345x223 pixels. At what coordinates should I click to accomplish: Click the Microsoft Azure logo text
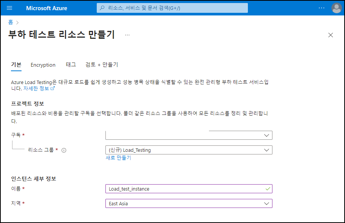tap(46, 8)
